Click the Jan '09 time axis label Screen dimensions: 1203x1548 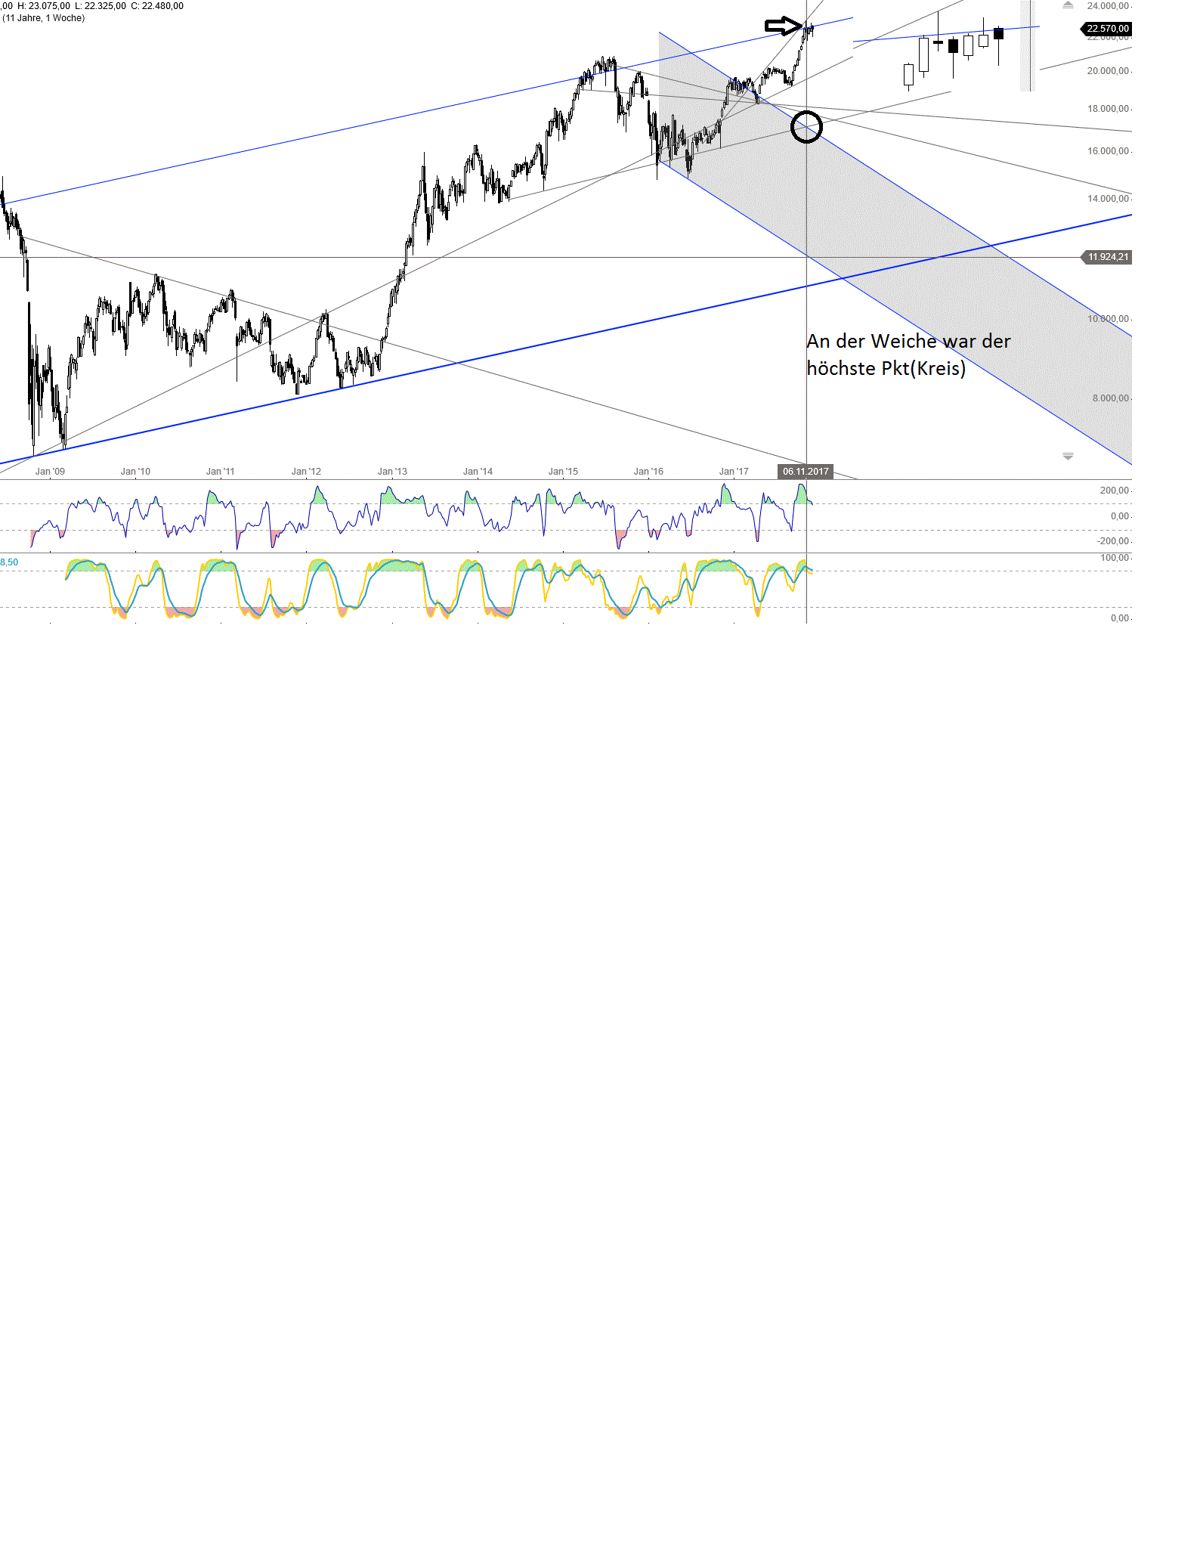point(50,472)
